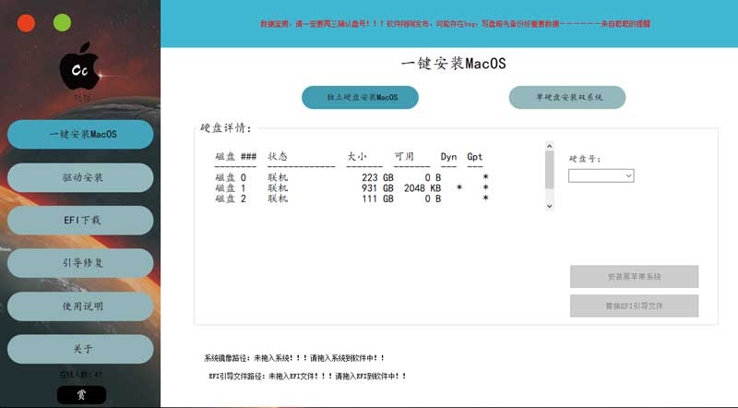The height and width of the screenshot is (408, 738).
Task: Click the disk list scroll up arrow
Action: click(549, 146)
